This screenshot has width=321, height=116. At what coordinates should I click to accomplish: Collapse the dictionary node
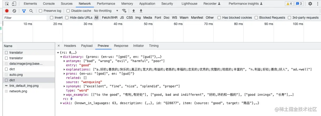click(61, 57)
